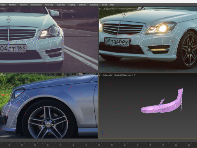Click the filter icon in the Wireframe viewport header
The image size is (197, 148).
pos(144,9)
